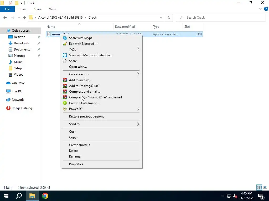Click the Microsoft Defender shield icon
Image resolution: width=269 pixels, height=201 pixels.
tap(65, 55)
